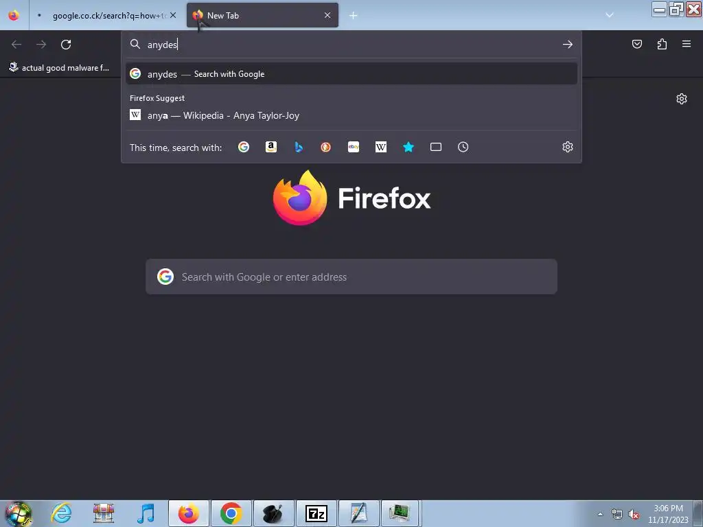703x527 pixels.
Task: Search bookmarks using the star icon
Action: coord(408,147)
